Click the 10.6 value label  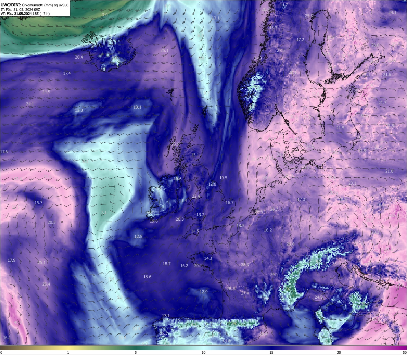pos(177,179)
